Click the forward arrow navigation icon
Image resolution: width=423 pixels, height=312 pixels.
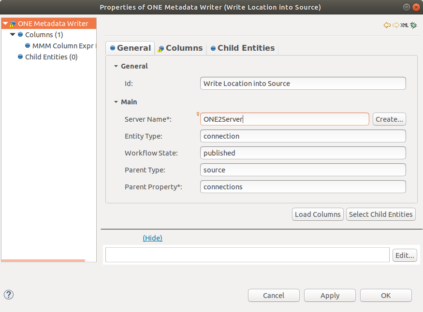(x=395, y=25)
